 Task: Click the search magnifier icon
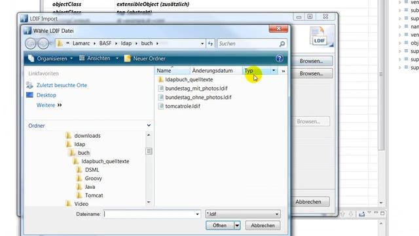(x=282, y=44)
